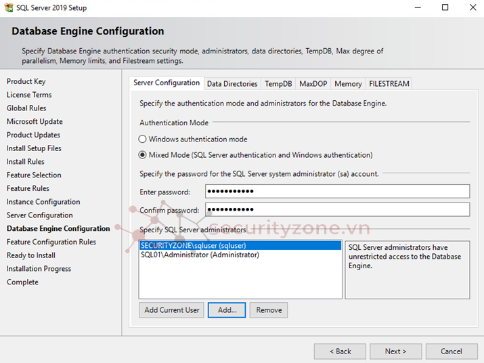Image resolution: width=484 pixels, height=363 pixels.
Task: Select SQL01\Administrator in administrators list
Action: click(200, 255)
